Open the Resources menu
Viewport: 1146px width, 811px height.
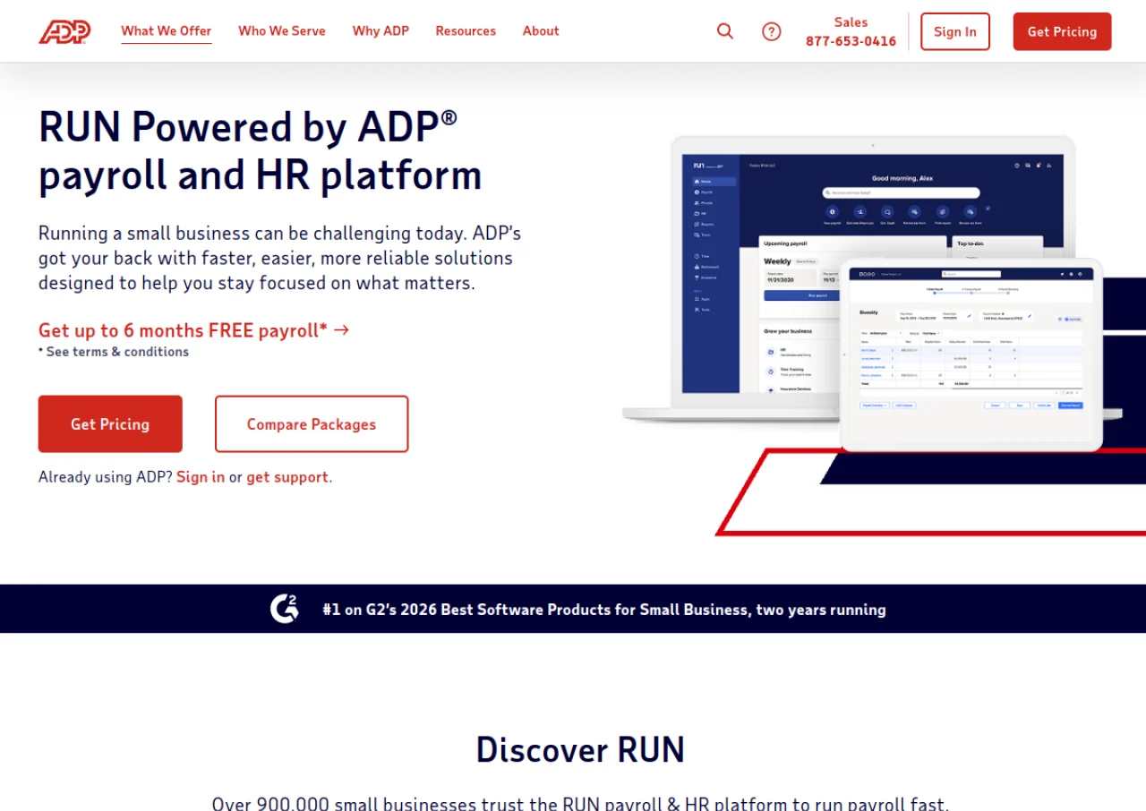[466, 30]
